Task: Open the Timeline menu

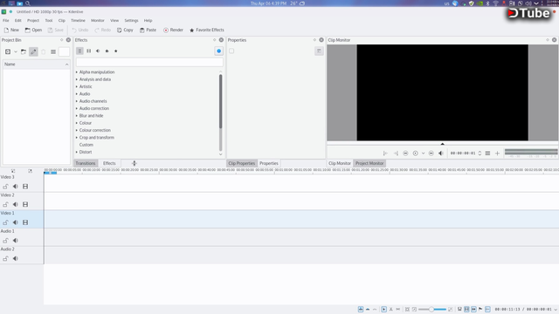Action: point(78,21)
